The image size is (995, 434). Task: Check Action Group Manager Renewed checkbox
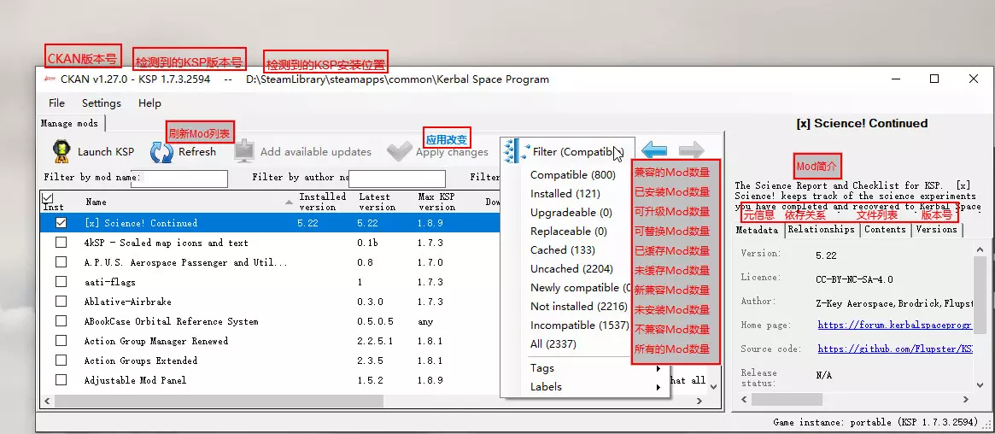[61, 341]
